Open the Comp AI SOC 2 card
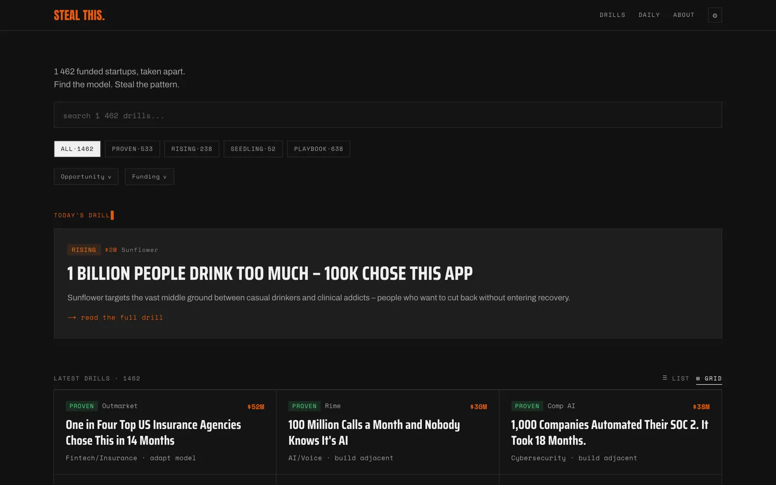The height and width of the screenshot is (485, 776). coord(610,432)
